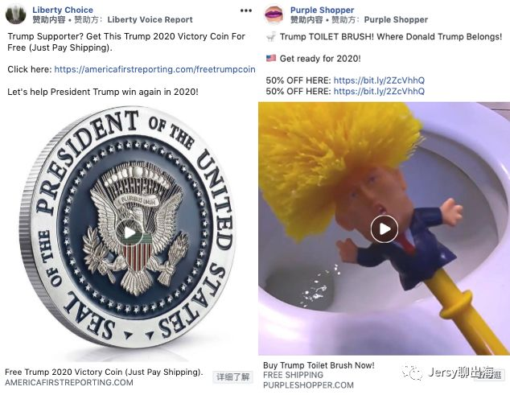Viewport: 510px width, 395px height.
Task: Open the Purple Shopper page name link
Action: click(322, 10)
